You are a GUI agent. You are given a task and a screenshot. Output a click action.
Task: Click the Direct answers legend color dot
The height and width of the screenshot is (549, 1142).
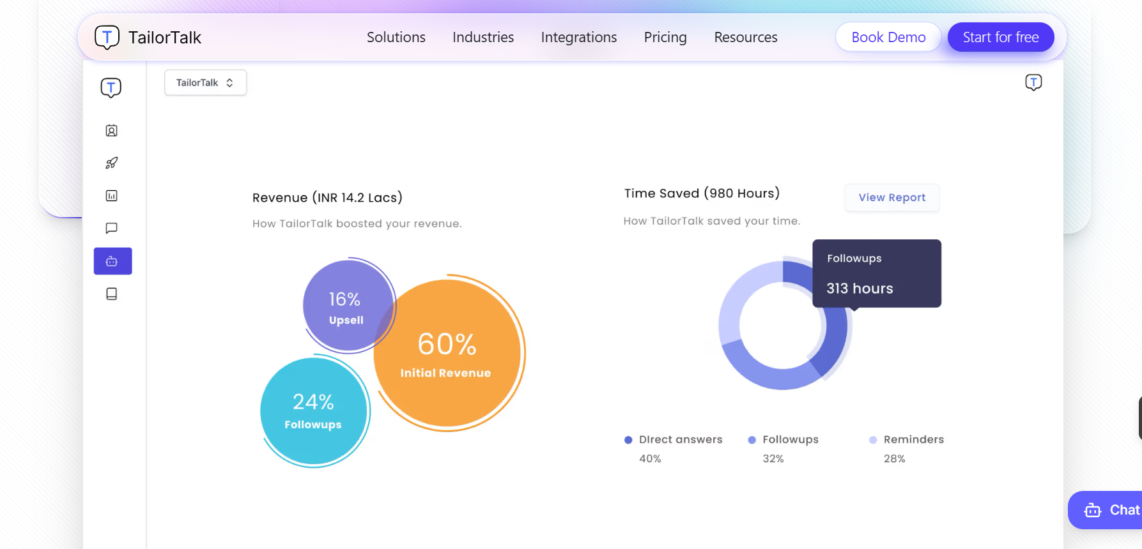point(628,440)
